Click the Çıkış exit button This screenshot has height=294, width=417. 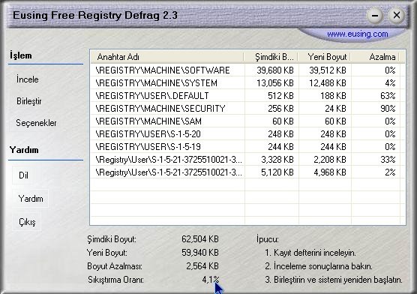27,222
